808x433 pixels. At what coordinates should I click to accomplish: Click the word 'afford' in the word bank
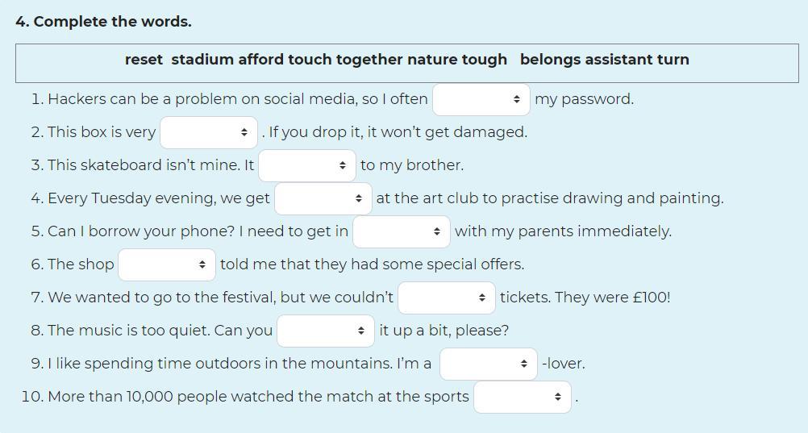tap(260, 60)
